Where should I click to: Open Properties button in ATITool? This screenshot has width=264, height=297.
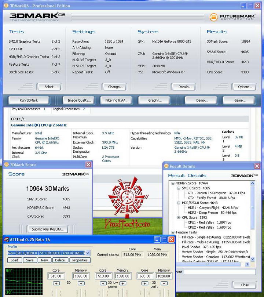[80, 260]
